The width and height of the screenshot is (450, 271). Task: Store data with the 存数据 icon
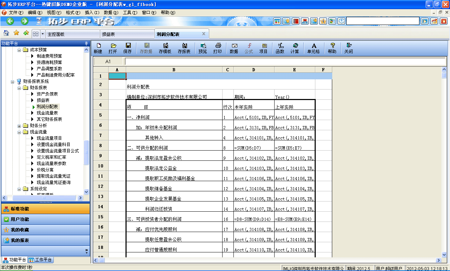[x=146, y=48]
